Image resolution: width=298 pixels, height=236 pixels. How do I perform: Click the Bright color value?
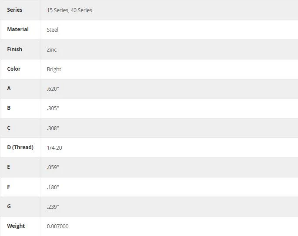point(54,69)
